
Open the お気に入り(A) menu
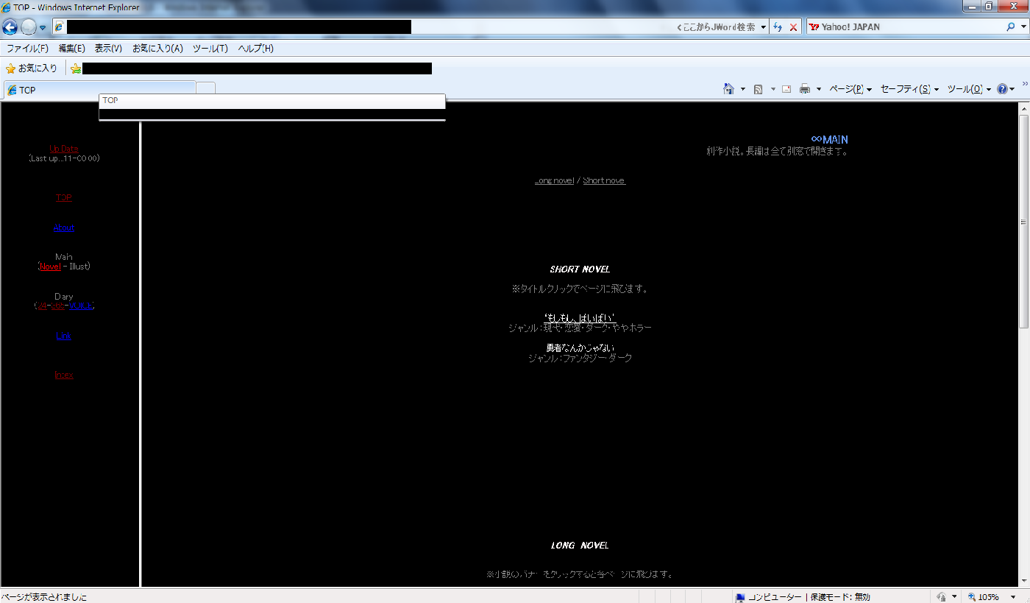tap(157, 49)
